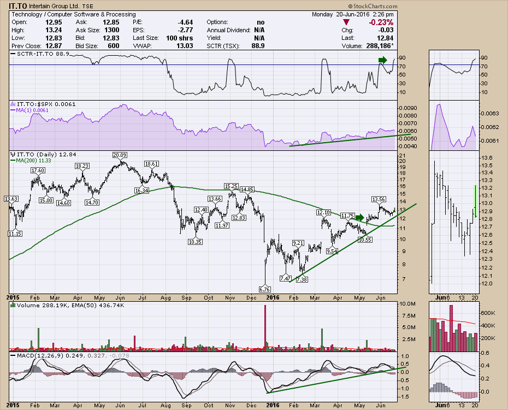This screenshot has width=508, height=410.
Task: Click the green arrow in SCTR panel
Action: (382, 60)
